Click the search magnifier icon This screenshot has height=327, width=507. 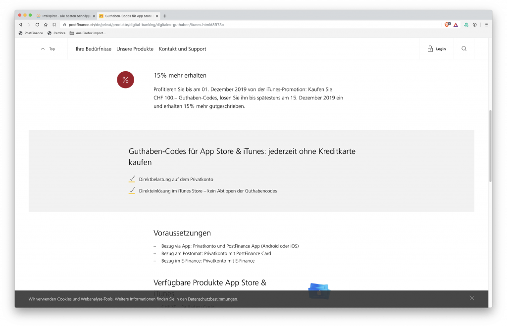pyautogui.click(x=464, y=49)
